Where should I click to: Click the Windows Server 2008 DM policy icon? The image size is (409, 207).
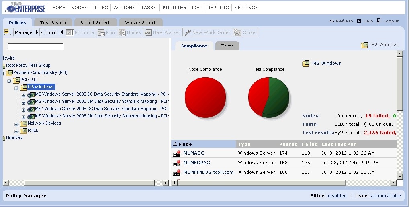point(31,116)
